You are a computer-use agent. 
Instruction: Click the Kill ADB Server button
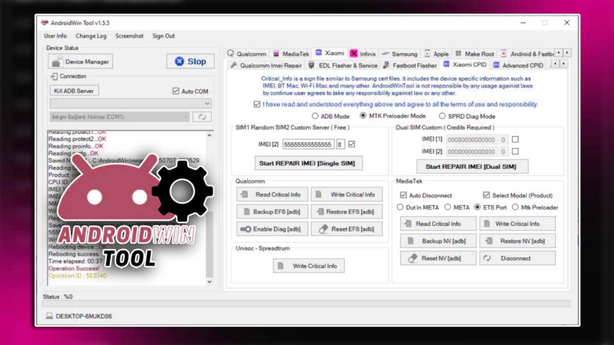click(x=73, y=90)
